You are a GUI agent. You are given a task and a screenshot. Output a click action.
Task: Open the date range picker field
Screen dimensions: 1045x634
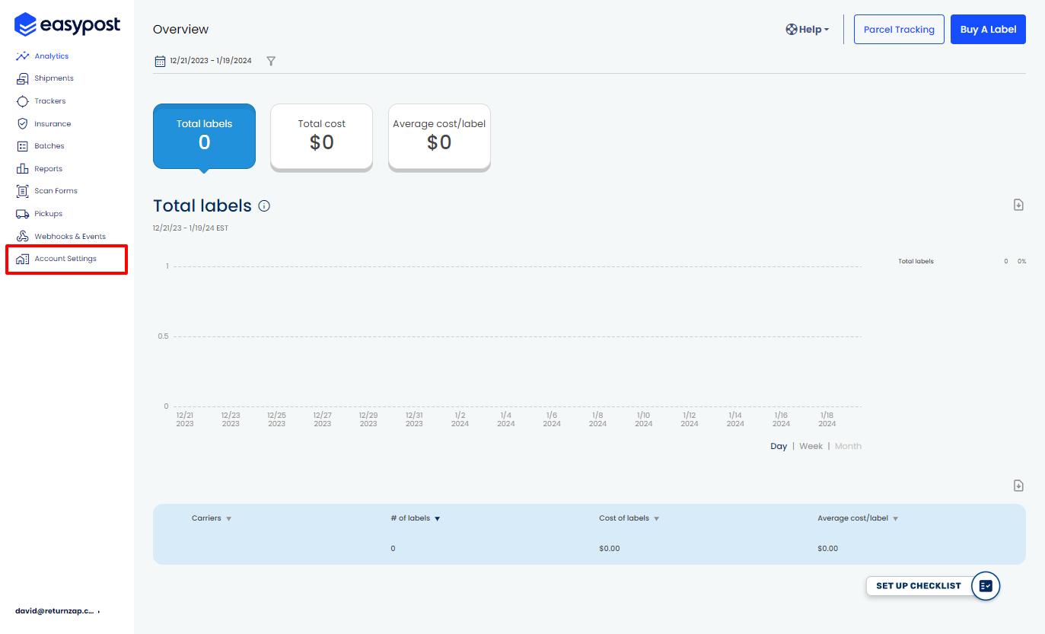203,61
